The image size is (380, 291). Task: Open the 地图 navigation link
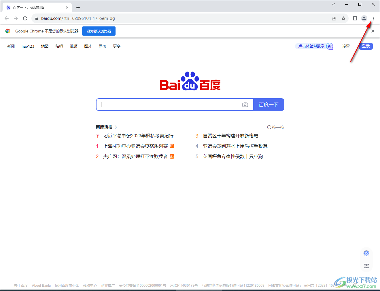(45, 46)
